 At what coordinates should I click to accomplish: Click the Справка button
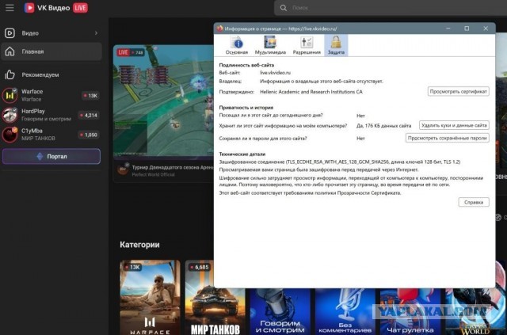point(474,202)
